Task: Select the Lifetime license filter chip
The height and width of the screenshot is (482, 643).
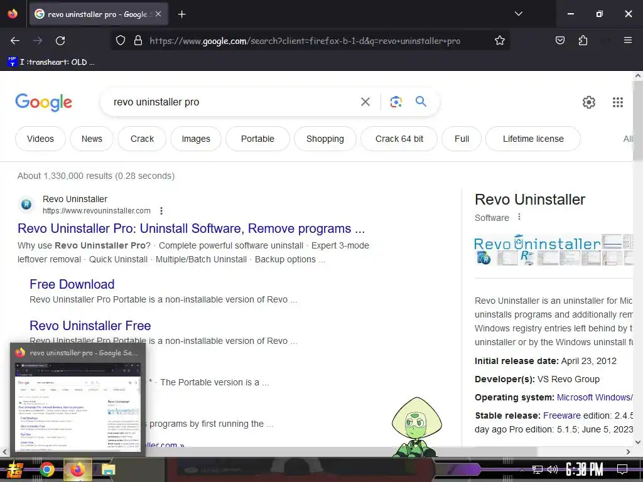Action: click(533, 139)
